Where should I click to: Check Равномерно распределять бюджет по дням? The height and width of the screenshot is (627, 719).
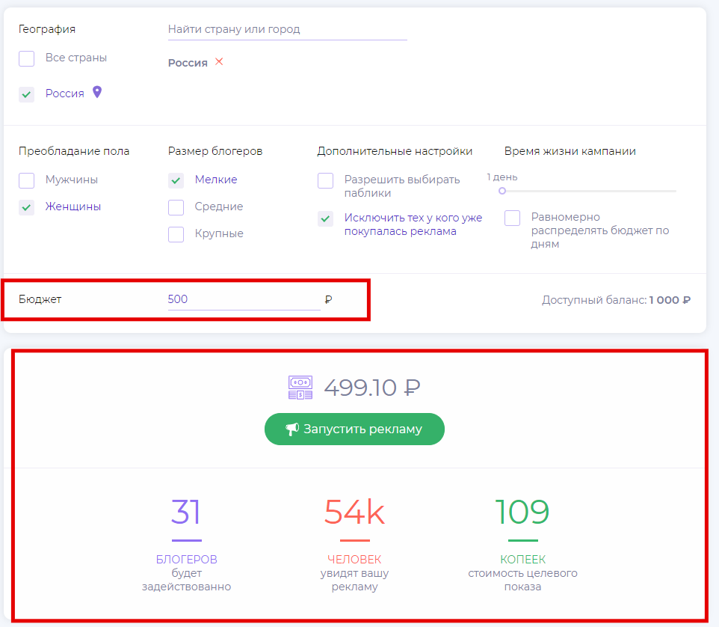513,218
